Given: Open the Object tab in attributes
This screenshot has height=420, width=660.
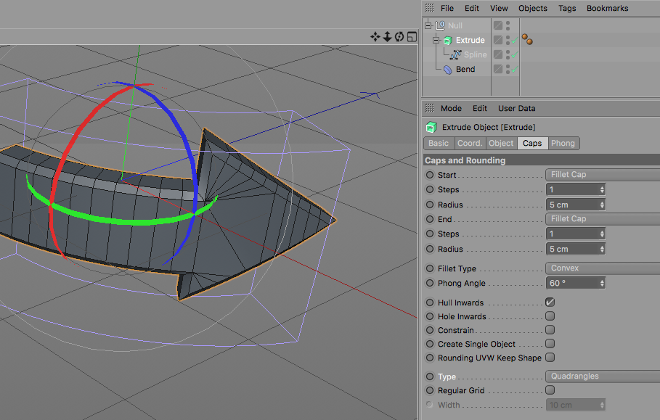Looking at the screenshot, I should (501, 143).
